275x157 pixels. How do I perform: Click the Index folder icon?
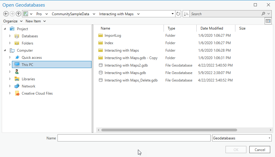coord(100,43)
